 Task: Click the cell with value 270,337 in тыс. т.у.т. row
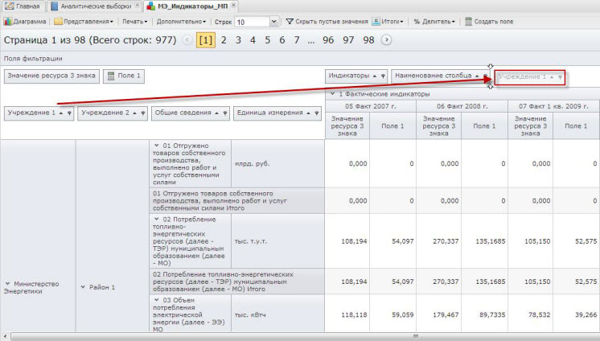(439, 241)
